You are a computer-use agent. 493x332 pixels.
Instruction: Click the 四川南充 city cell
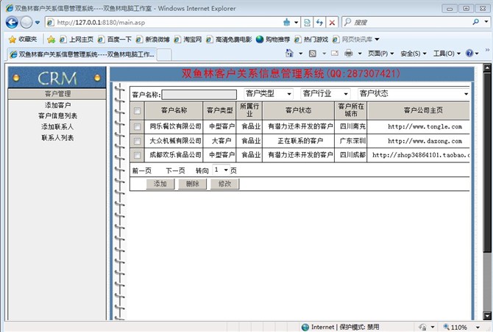(352, 126)
